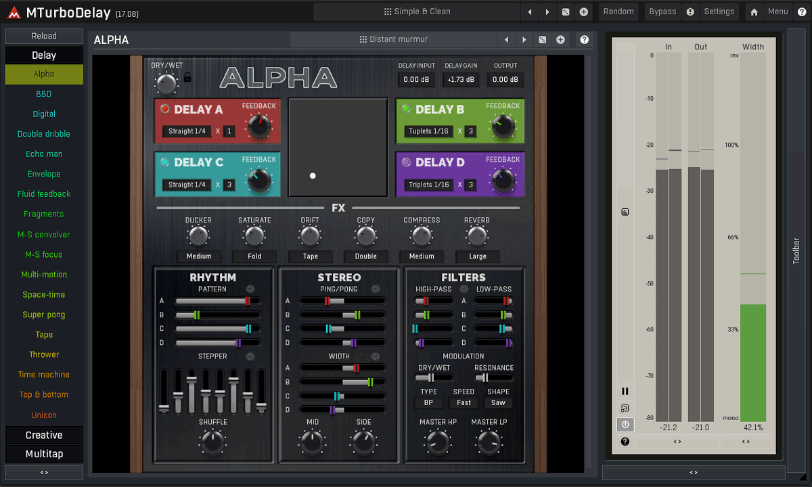Randomize ALPHA preset with dice icon
Screen dimensions: 812x487
coord(542,40)
